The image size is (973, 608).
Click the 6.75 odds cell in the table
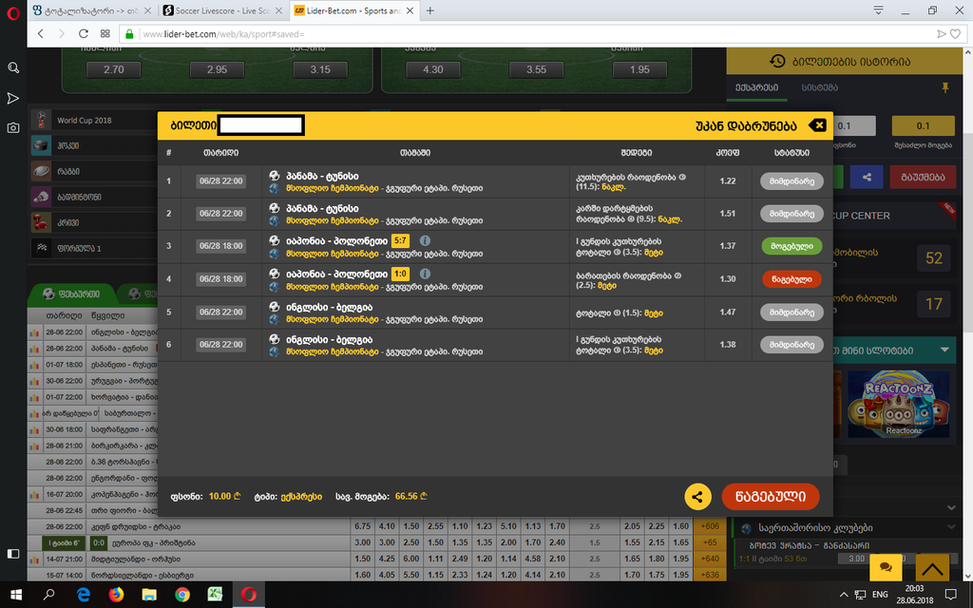point(362,526)
